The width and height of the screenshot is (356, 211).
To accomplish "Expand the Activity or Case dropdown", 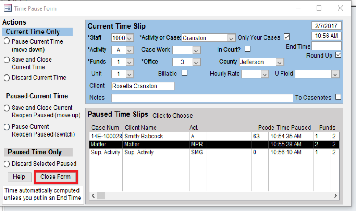I will click(231, 38).
